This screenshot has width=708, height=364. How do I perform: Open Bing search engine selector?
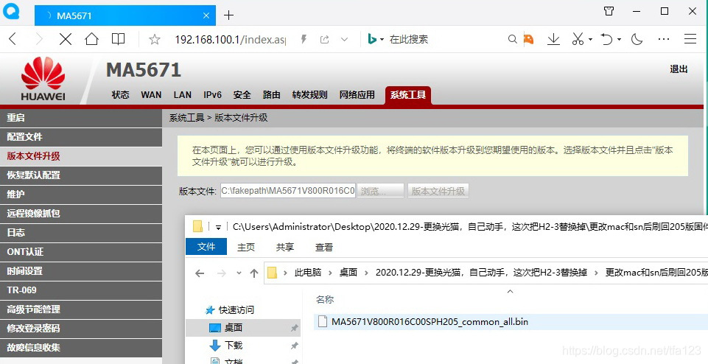pyautogui.click(x=376, y=39)
